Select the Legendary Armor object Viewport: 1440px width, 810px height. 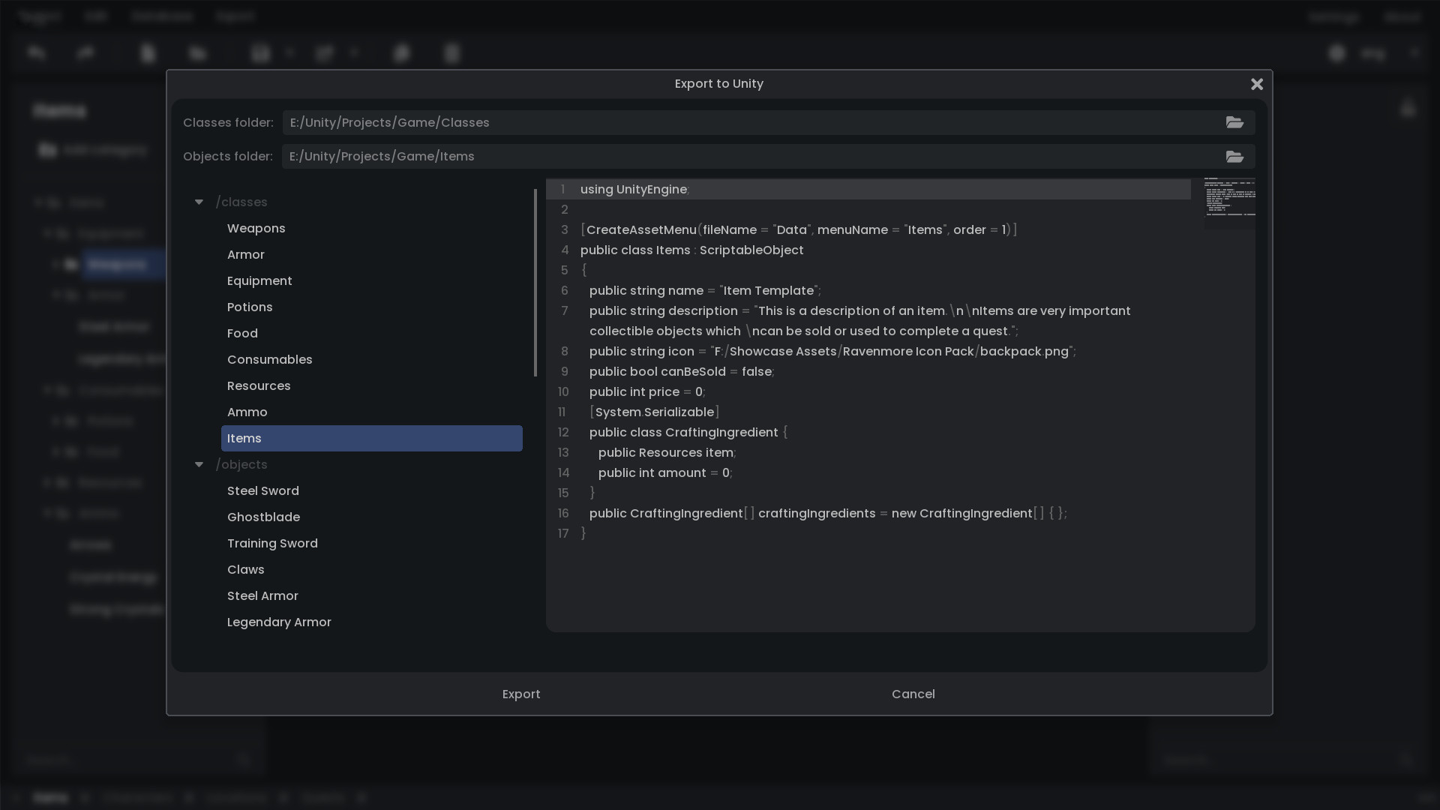279,622
